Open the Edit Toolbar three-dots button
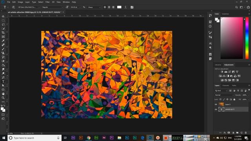This screenshot has width=251, height=141. pyautogui.click(x=3, y=102)
